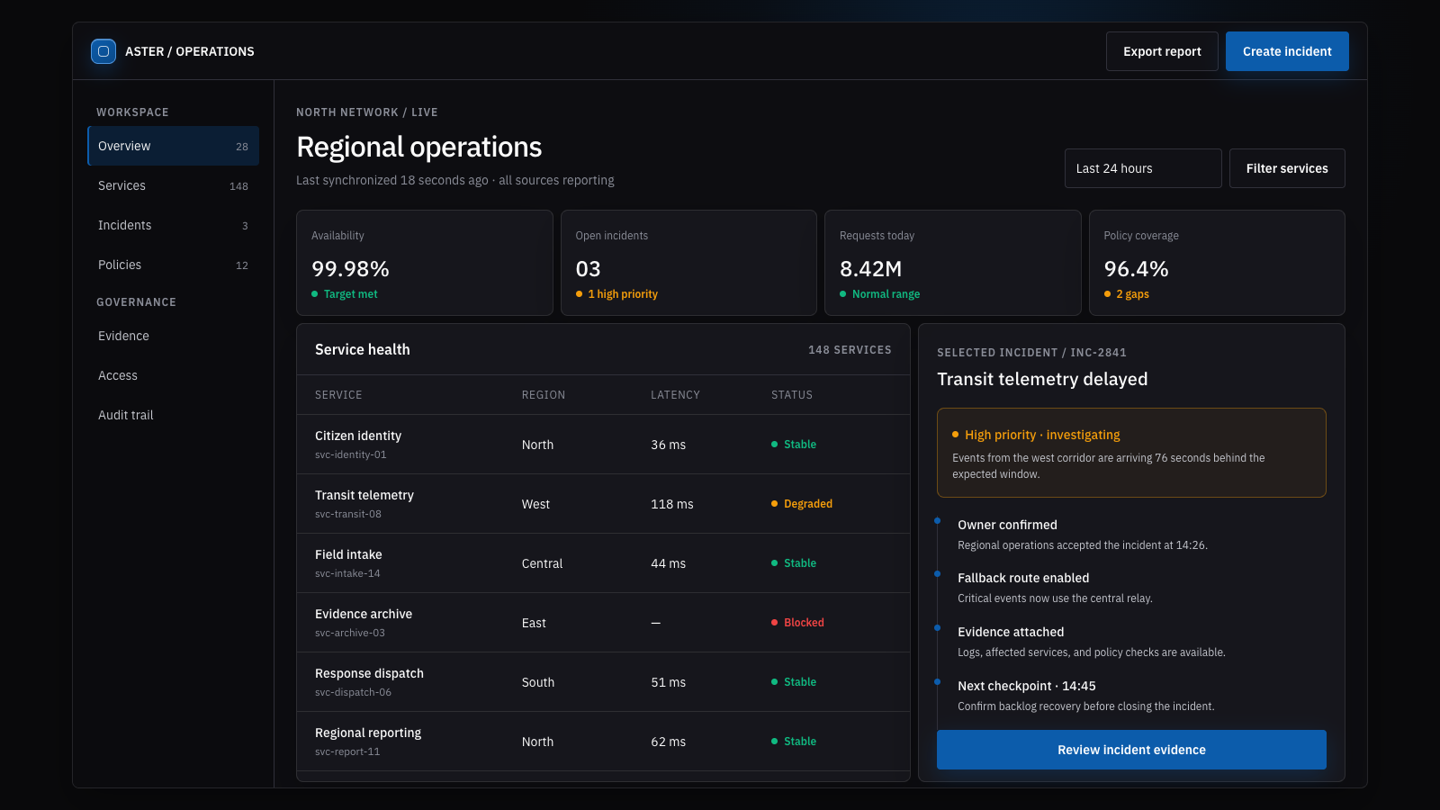Click the 44 ms latency value

pyautogui.click(x=669, y=563)
